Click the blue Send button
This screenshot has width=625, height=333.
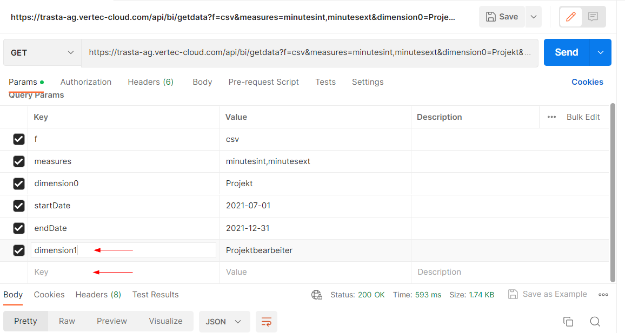pyautogui.click(x=566, y=52)
